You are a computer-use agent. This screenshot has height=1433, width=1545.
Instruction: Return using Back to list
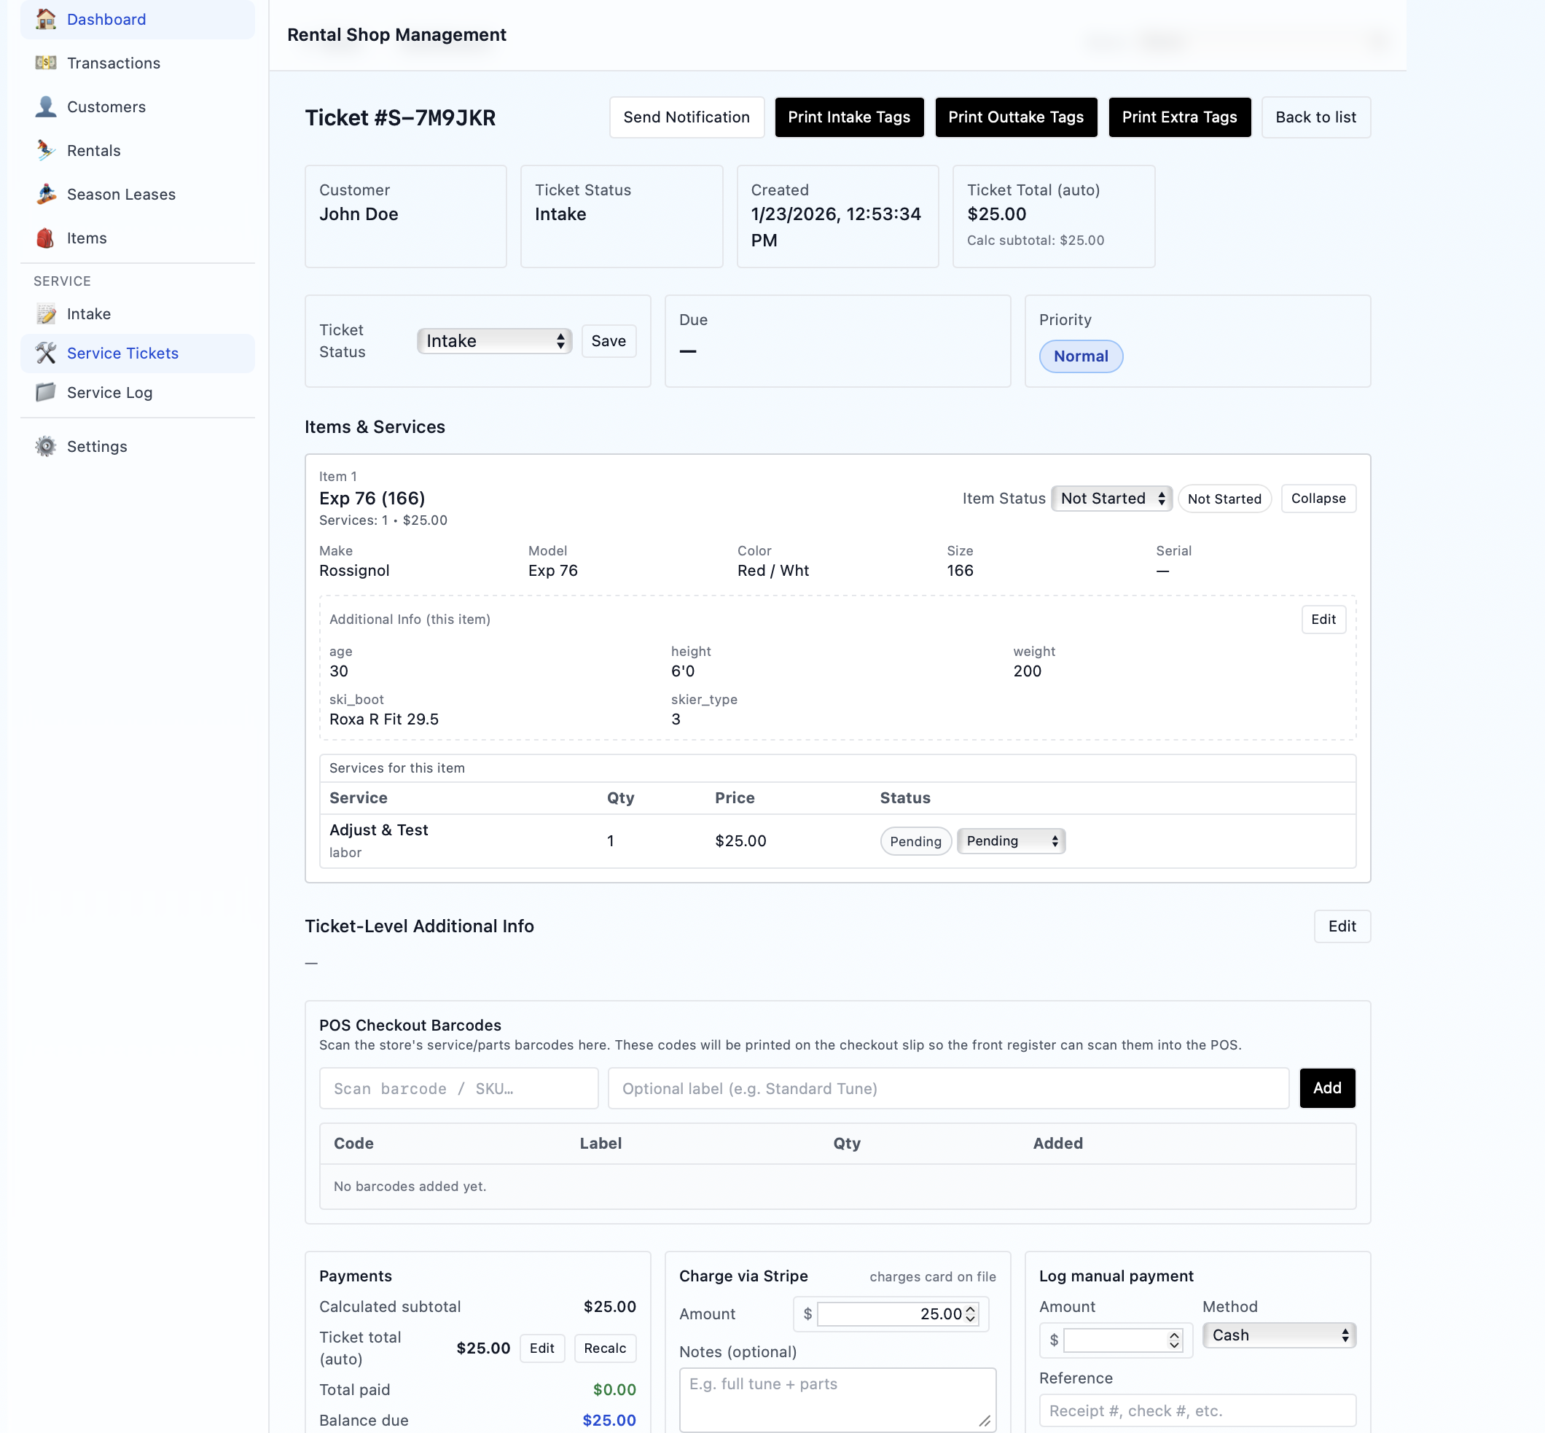coord(1315,117)
